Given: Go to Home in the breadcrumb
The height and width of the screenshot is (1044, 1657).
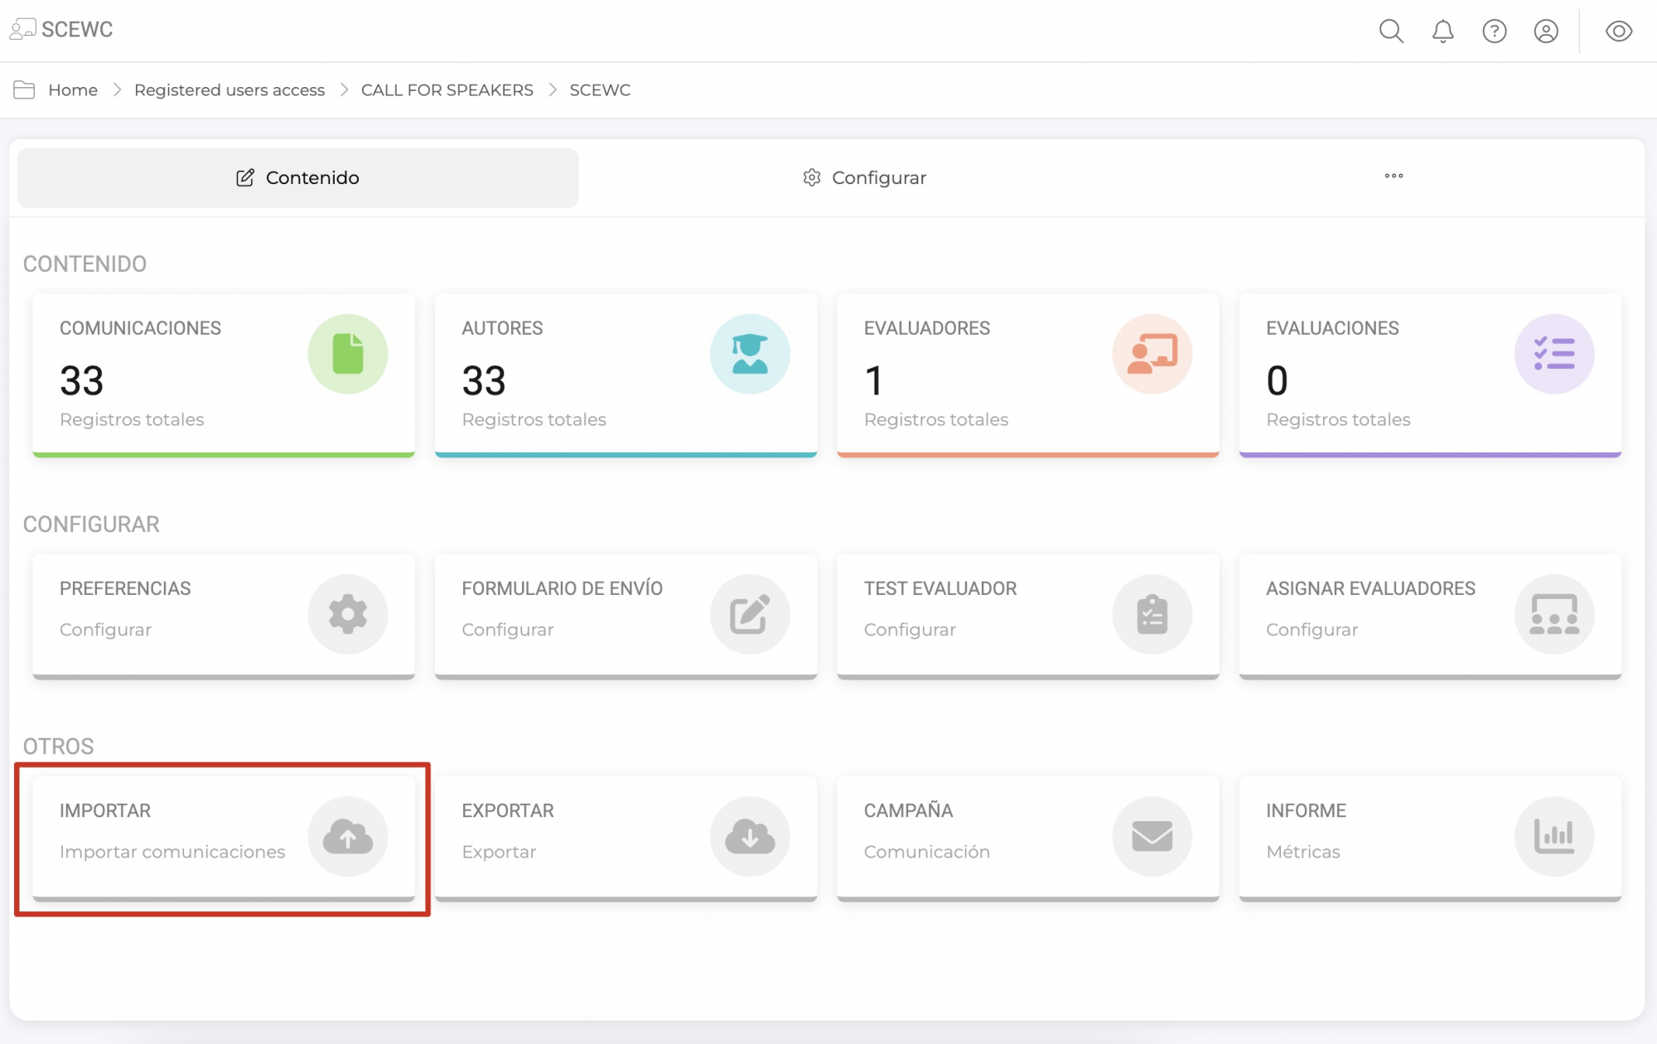Looking at the screenshot, I should click(73, 89).
